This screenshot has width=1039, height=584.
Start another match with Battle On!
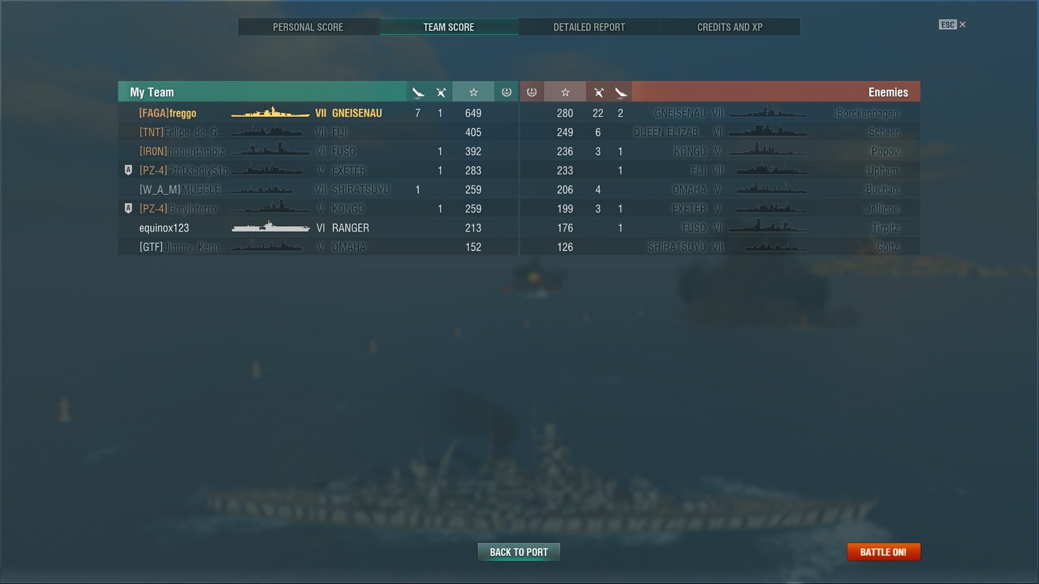point(883,552)
